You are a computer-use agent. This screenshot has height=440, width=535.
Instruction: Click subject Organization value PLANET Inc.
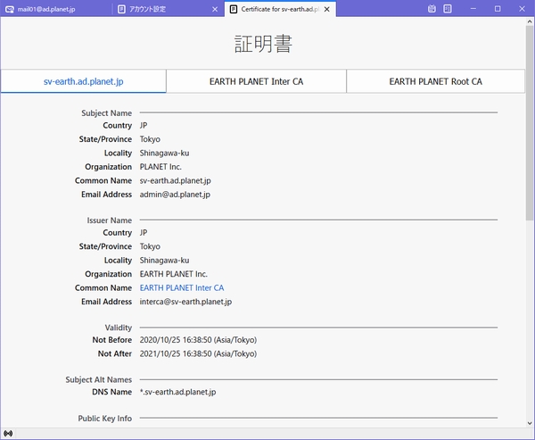pos(160,167)
